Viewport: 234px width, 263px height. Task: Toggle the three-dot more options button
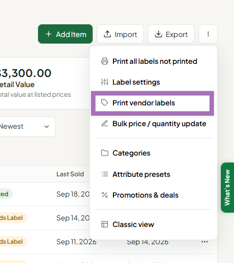[x=208, y=34]
